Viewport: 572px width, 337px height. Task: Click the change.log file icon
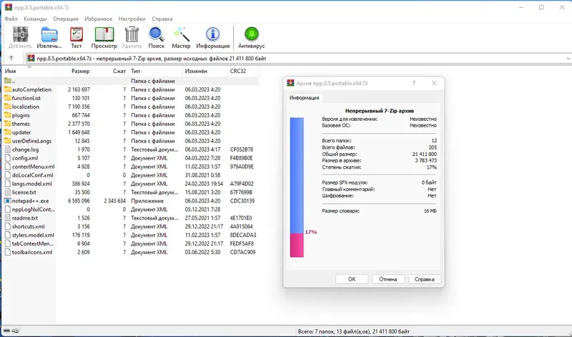(x=8, y=150)
